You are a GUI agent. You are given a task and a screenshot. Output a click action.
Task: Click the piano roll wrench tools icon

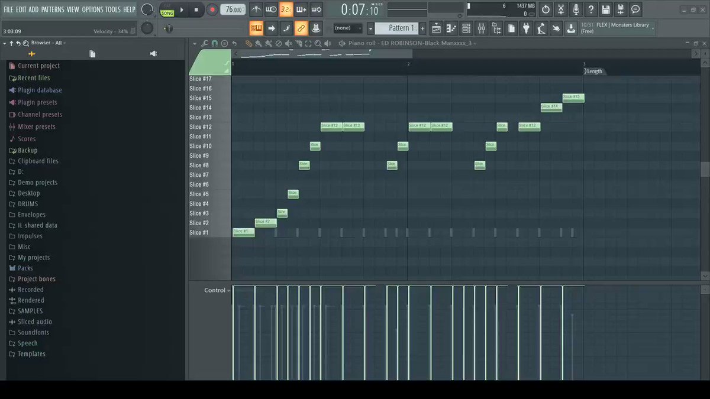(x=205, y=43)
